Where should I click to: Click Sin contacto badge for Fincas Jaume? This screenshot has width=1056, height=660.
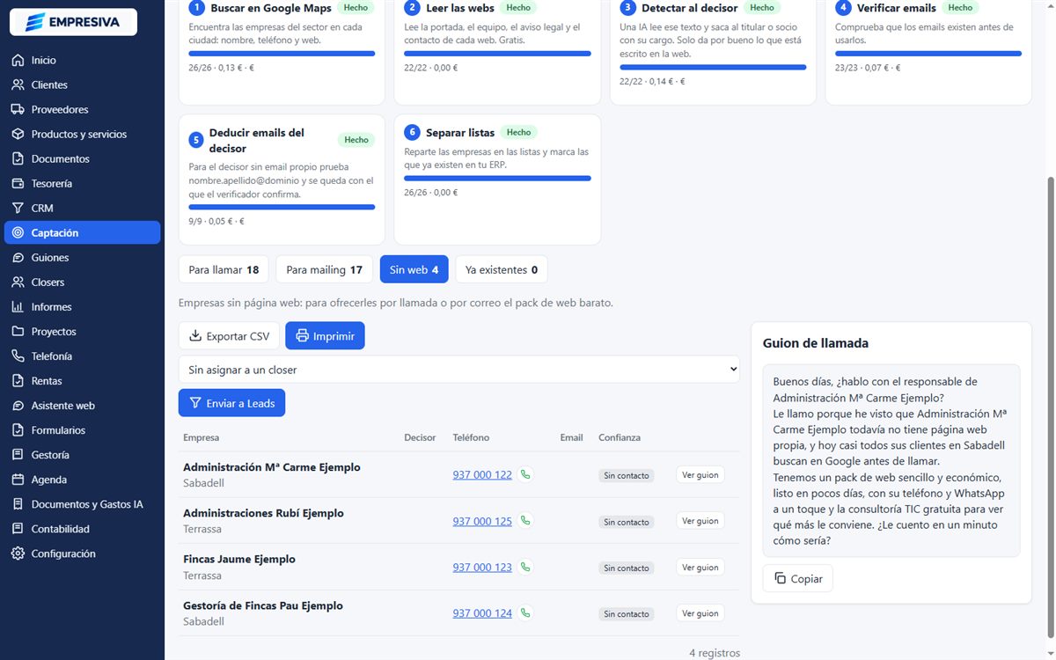(x=627, y=568)
